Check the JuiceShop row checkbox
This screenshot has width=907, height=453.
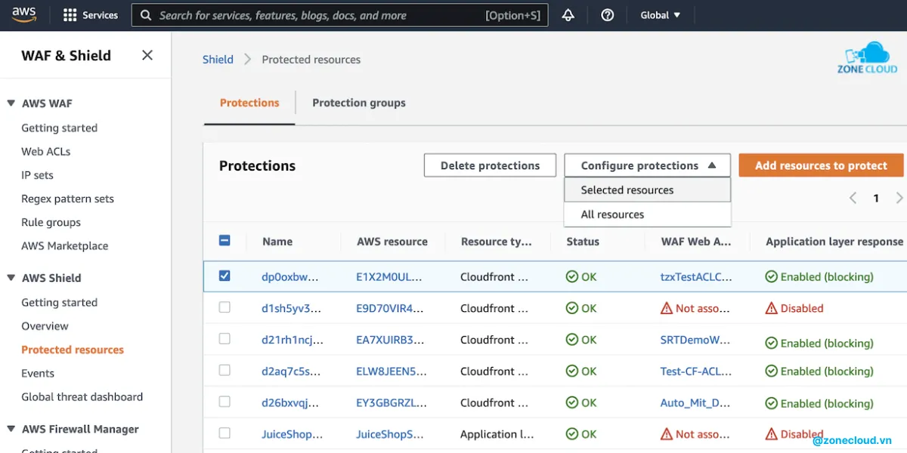(x=224, y=433)
